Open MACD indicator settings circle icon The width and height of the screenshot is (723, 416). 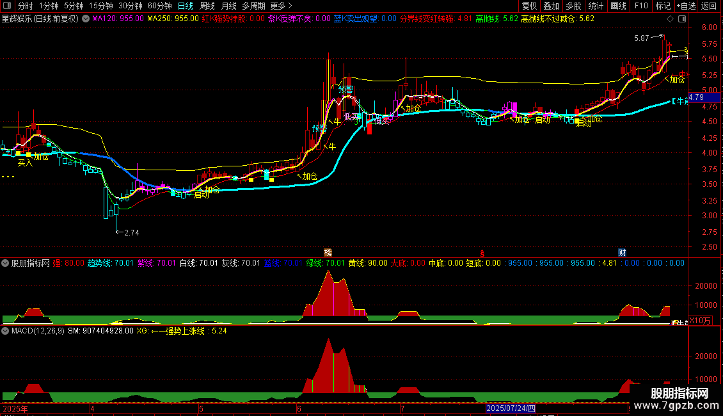5,331
